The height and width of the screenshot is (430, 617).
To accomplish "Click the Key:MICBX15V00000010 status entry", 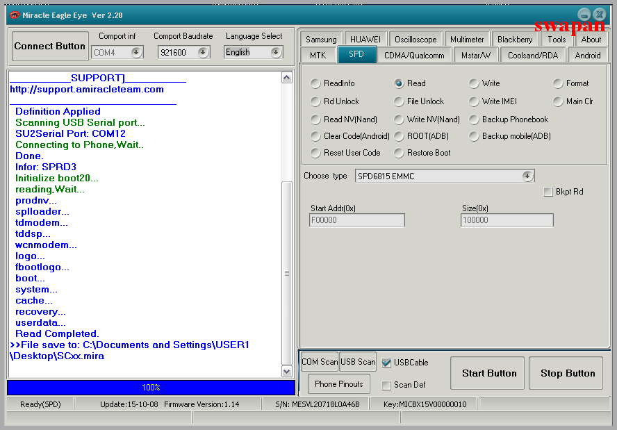I will pos(425,404).
